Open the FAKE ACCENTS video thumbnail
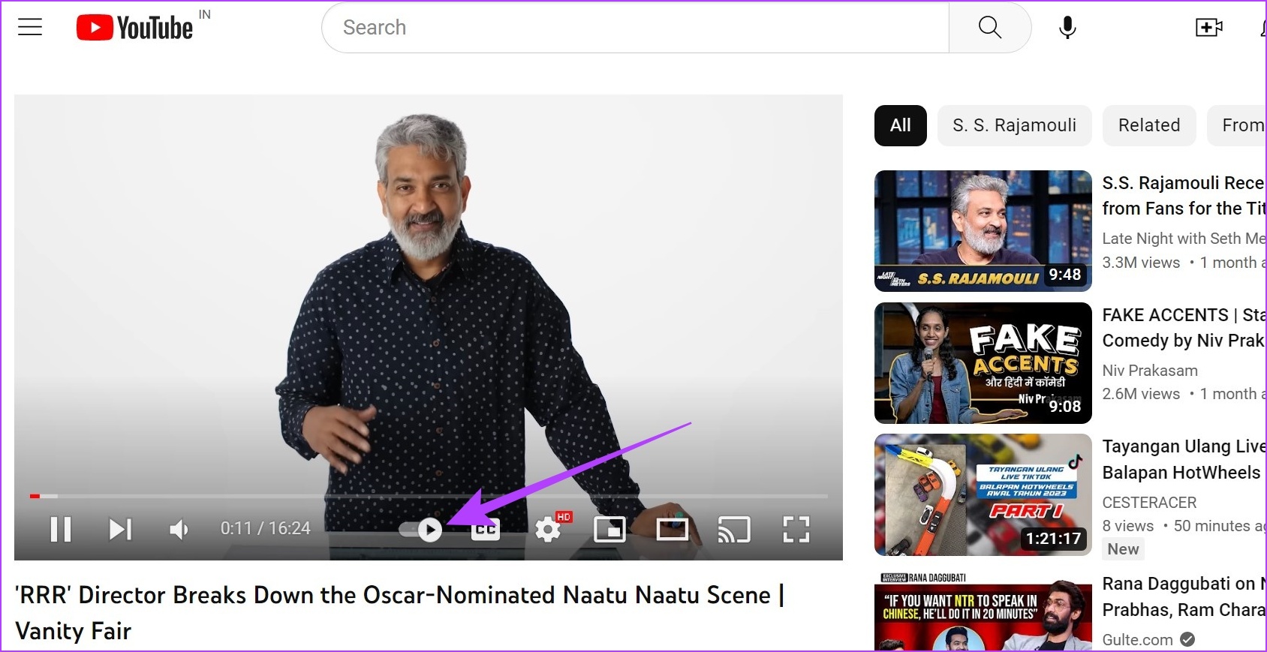The image size is (1267, 652). pos(983,363)
